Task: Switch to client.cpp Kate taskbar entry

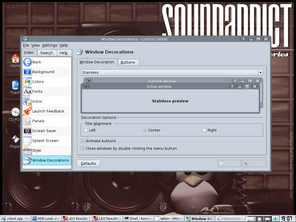Action: pos(16,219)
